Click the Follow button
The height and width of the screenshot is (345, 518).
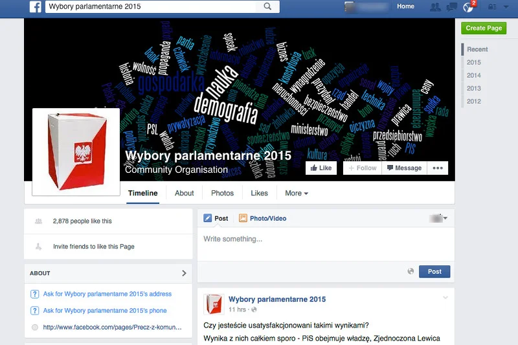[x=363, y=168]
